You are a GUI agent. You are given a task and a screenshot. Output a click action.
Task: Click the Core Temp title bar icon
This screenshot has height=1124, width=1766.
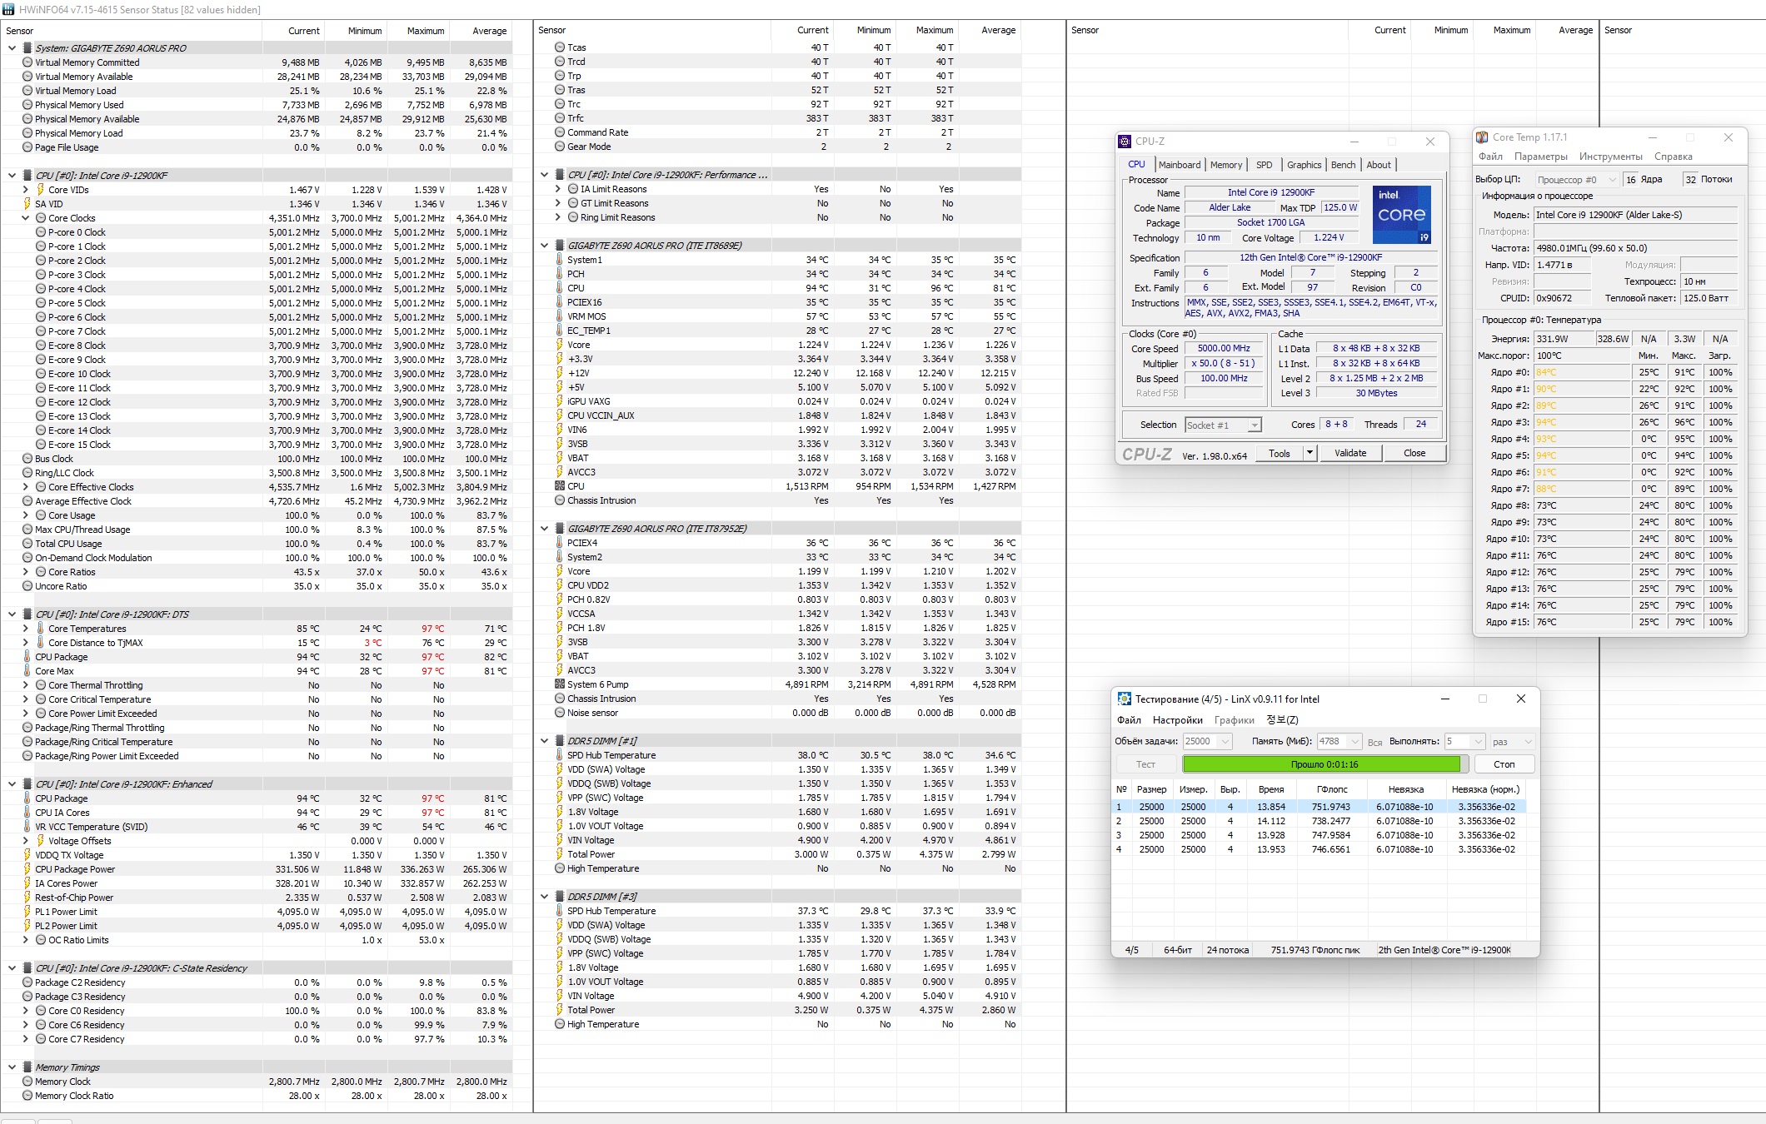pyautogui.click(x=1482, y=137)
